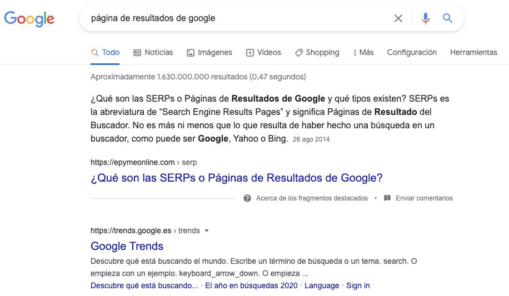Clear the search box with the X icon

[x=398, y=18]
